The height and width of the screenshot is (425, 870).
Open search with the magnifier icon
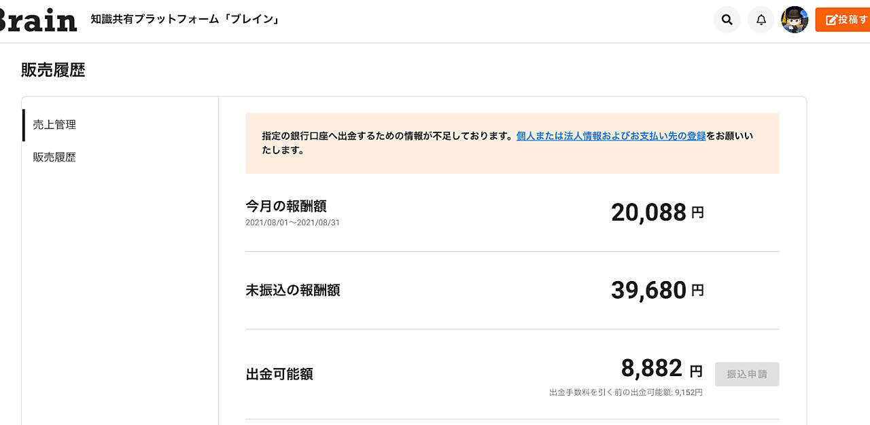click(727, 20)
